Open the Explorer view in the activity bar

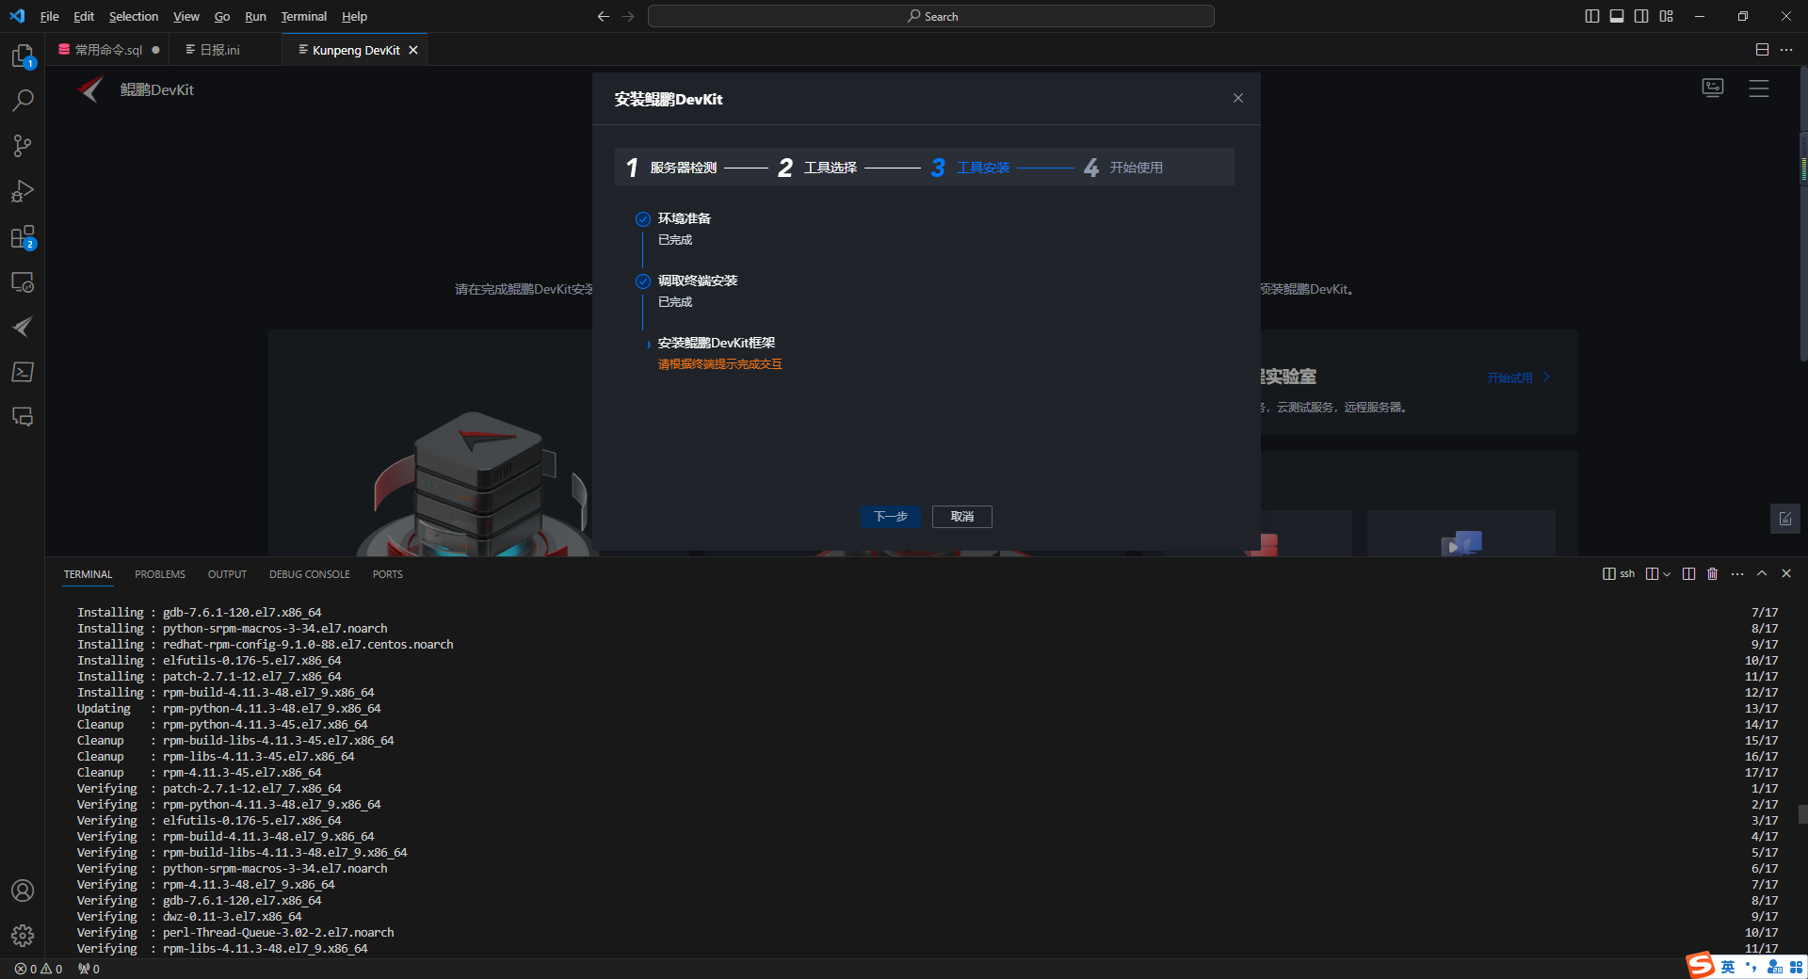(23, 56)
